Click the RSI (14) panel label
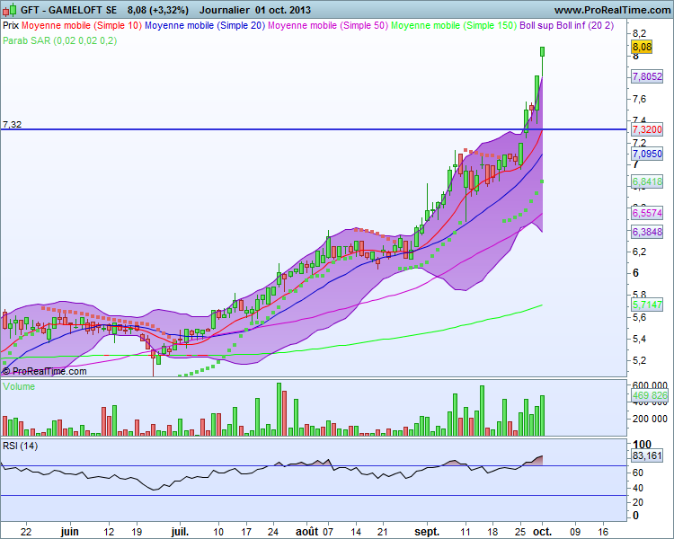Screen dimensions: 674x539 click(x=20, y=446)
